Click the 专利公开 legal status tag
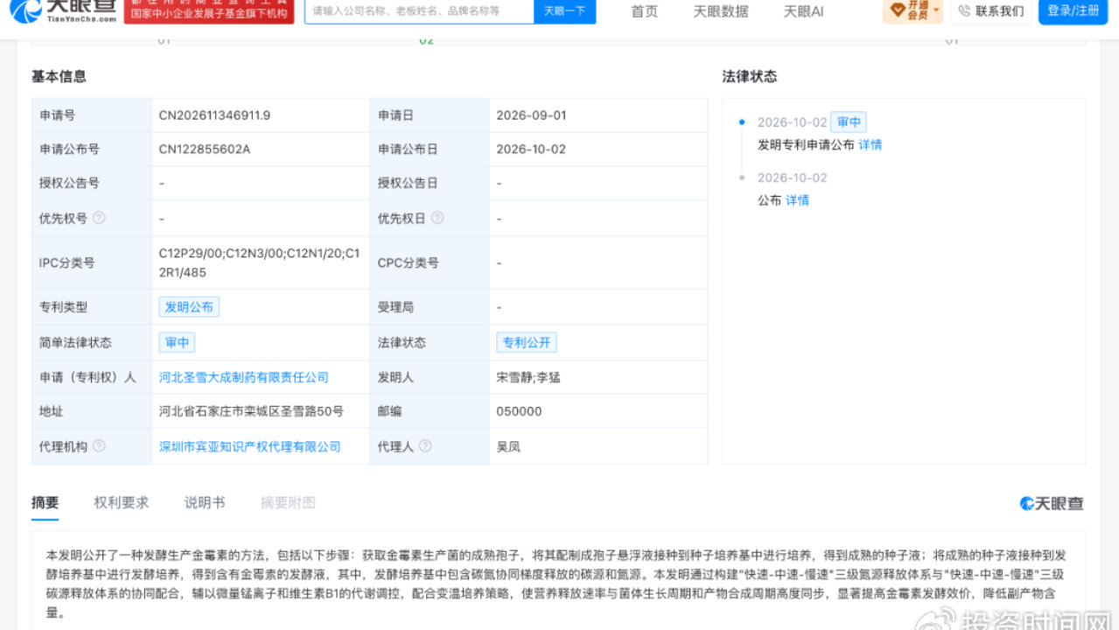Viewport: 1119px width, 630px height. (527, 342)
